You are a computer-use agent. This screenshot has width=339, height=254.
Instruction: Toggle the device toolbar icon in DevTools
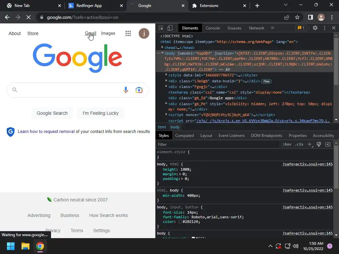pos(170,28)
